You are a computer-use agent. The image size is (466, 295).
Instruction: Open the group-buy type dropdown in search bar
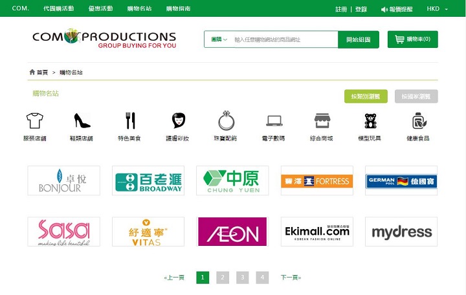point(219,39)
